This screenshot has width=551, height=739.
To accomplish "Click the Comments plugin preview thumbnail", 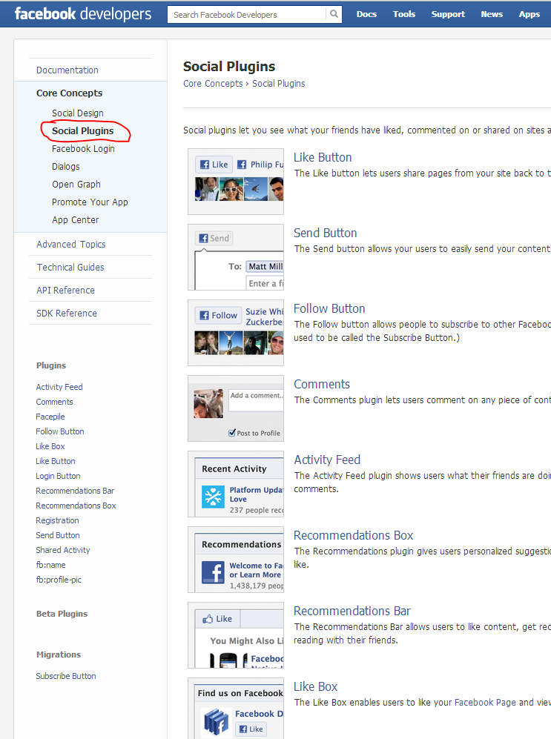I will [236, 408].
